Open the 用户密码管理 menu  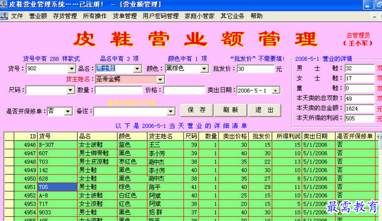(160, 16)
